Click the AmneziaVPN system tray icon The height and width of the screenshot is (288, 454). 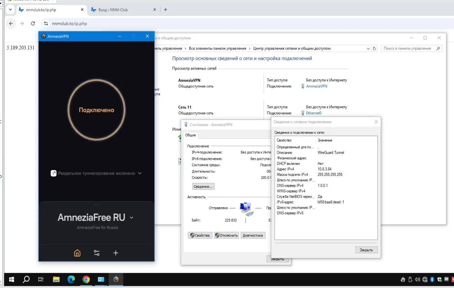pyautogui.click(x=403, y=279)
